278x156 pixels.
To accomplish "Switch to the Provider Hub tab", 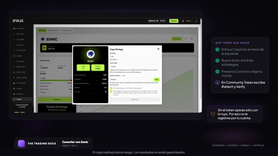I will (66, 30).
